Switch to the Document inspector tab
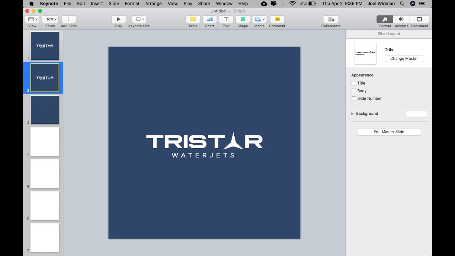 419,19
